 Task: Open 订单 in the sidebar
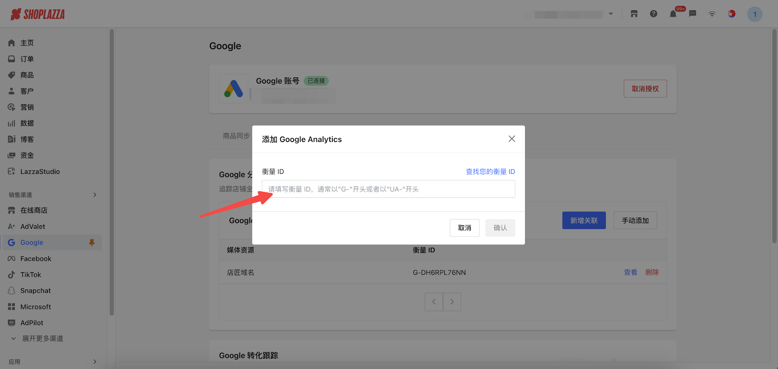click(27, 59)
